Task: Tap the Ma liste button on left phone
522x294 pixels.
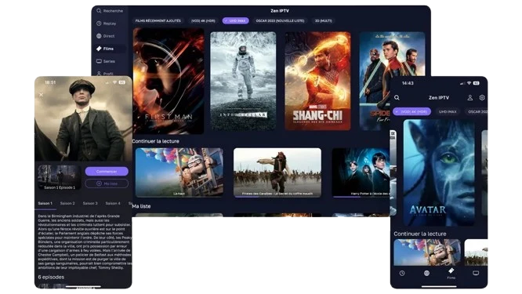Action: pos(107,183)
